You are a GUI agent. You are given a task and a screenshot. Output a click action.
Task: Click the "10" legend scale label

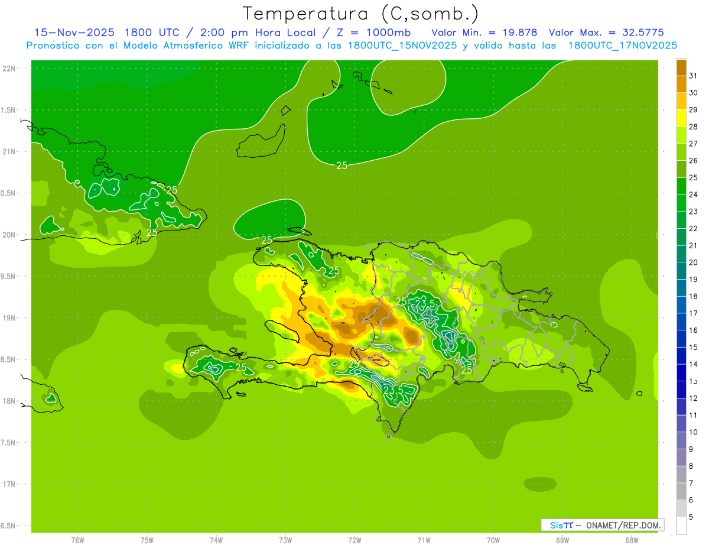693,432
